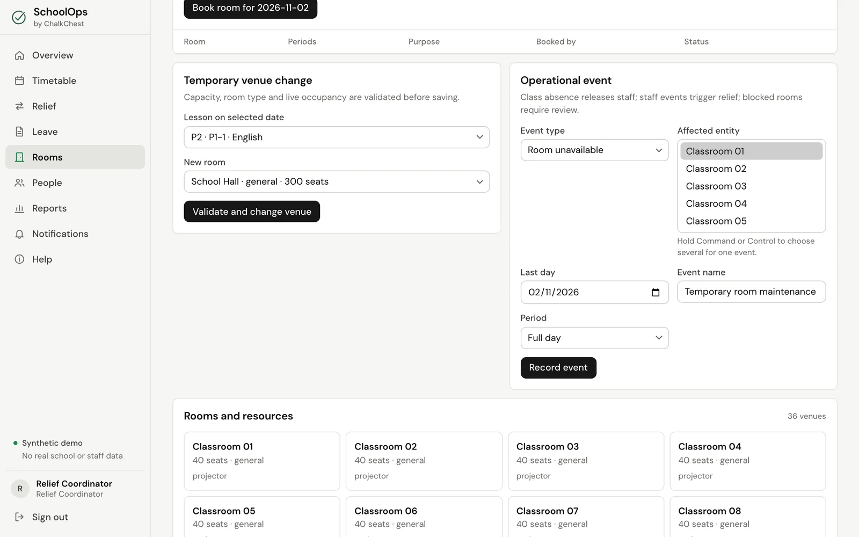Open the Event type dropdown
Image resolution: width=859 pixels, height=537 pixels.
tap(594, 150)
